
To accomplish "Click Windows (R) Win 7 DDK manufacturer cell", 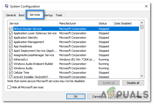I will [77, 59].
